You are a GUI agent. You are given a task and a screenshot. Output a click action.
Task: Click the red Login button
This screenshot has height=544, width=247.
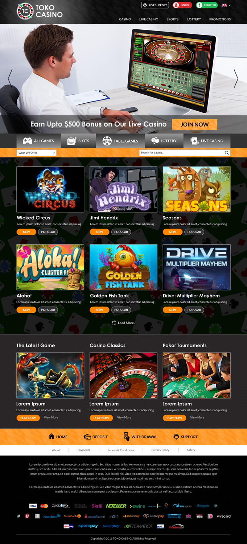(182, 5)
